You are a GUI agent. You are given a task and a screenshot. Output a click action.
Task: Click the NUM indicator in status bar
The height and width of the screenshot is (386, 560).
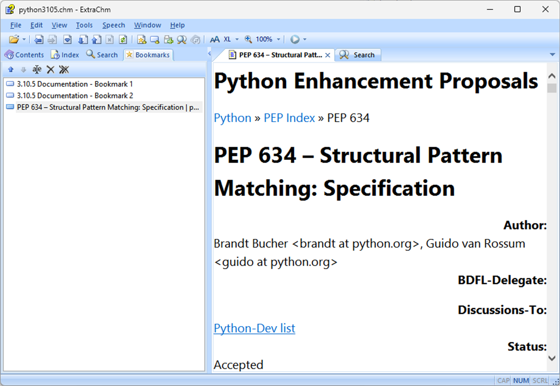coord(521,381)
